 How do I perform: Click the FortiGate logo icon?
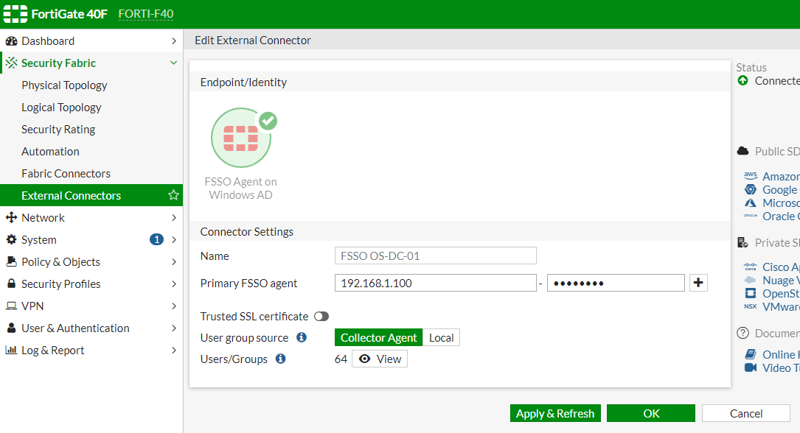point(15,14)
